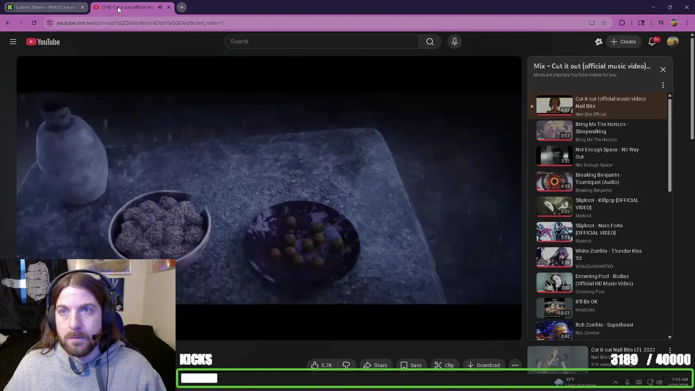Image resolution: width=695 pixels, height=391 pixels.
Task: Play Slipknot Nero Forte thumbnail
Action: point(554,232)
